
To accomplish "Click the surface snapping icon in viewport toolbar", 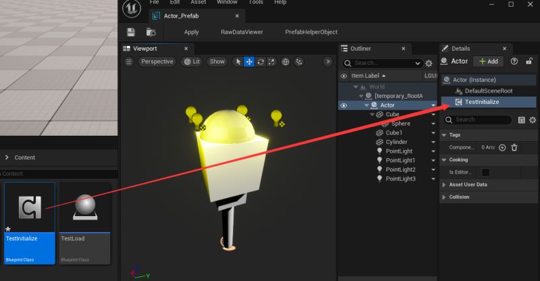I will [x=299, y=61].
